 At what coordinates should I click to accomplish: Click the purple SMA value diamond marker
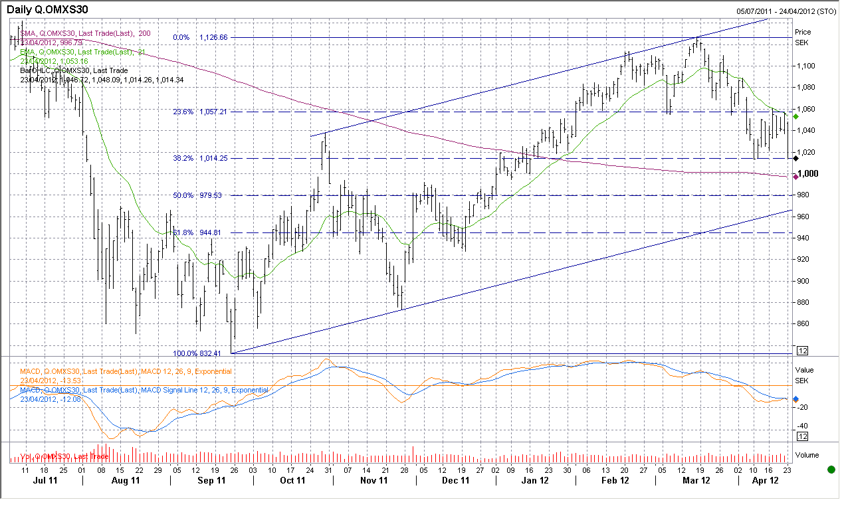tap(795, 177)
